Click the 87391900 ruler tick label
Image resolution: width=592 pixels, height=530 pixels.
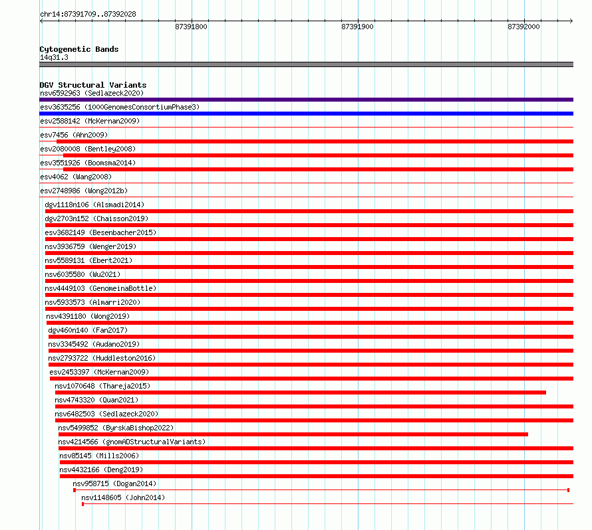click(357, 27)
